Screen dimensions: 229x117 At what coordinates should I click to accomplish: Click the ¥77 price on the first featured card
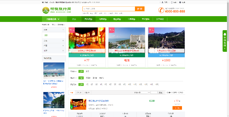point(87,60)
